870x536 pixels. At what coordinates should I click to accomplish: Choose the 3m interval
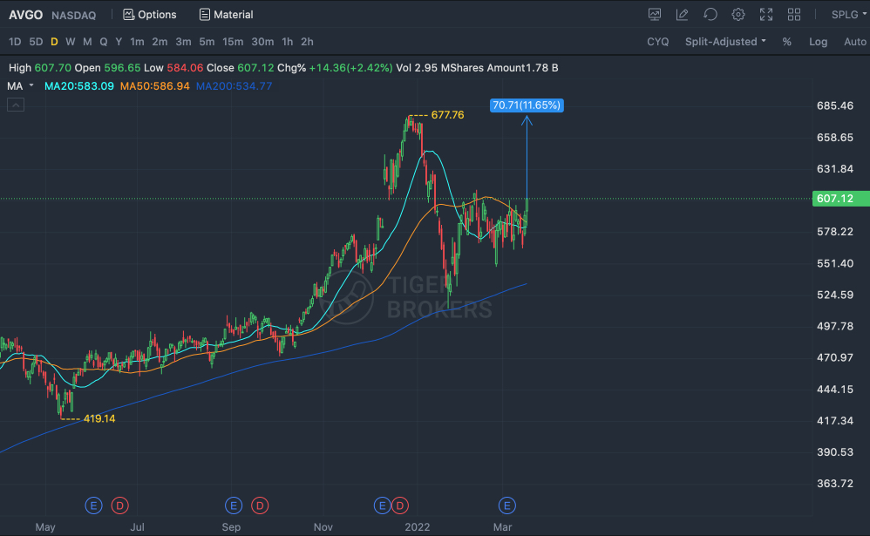click(183, 42)
